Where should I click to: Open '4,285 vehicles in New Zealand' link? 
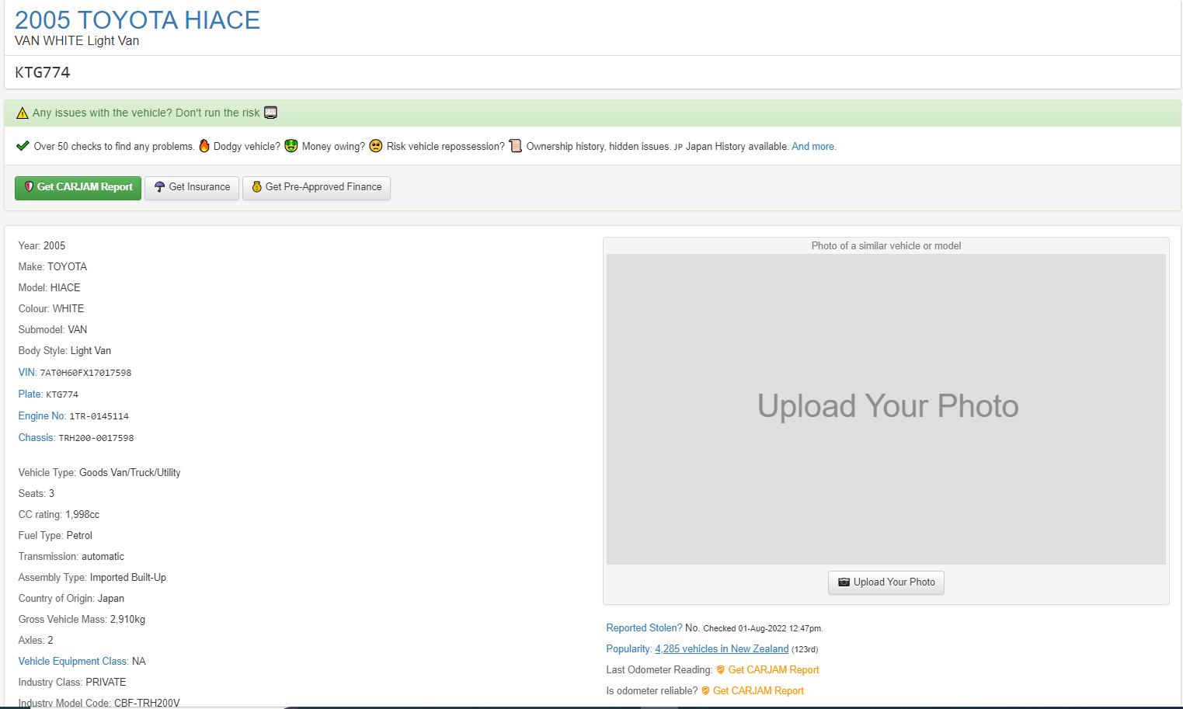tap(722, 649)
